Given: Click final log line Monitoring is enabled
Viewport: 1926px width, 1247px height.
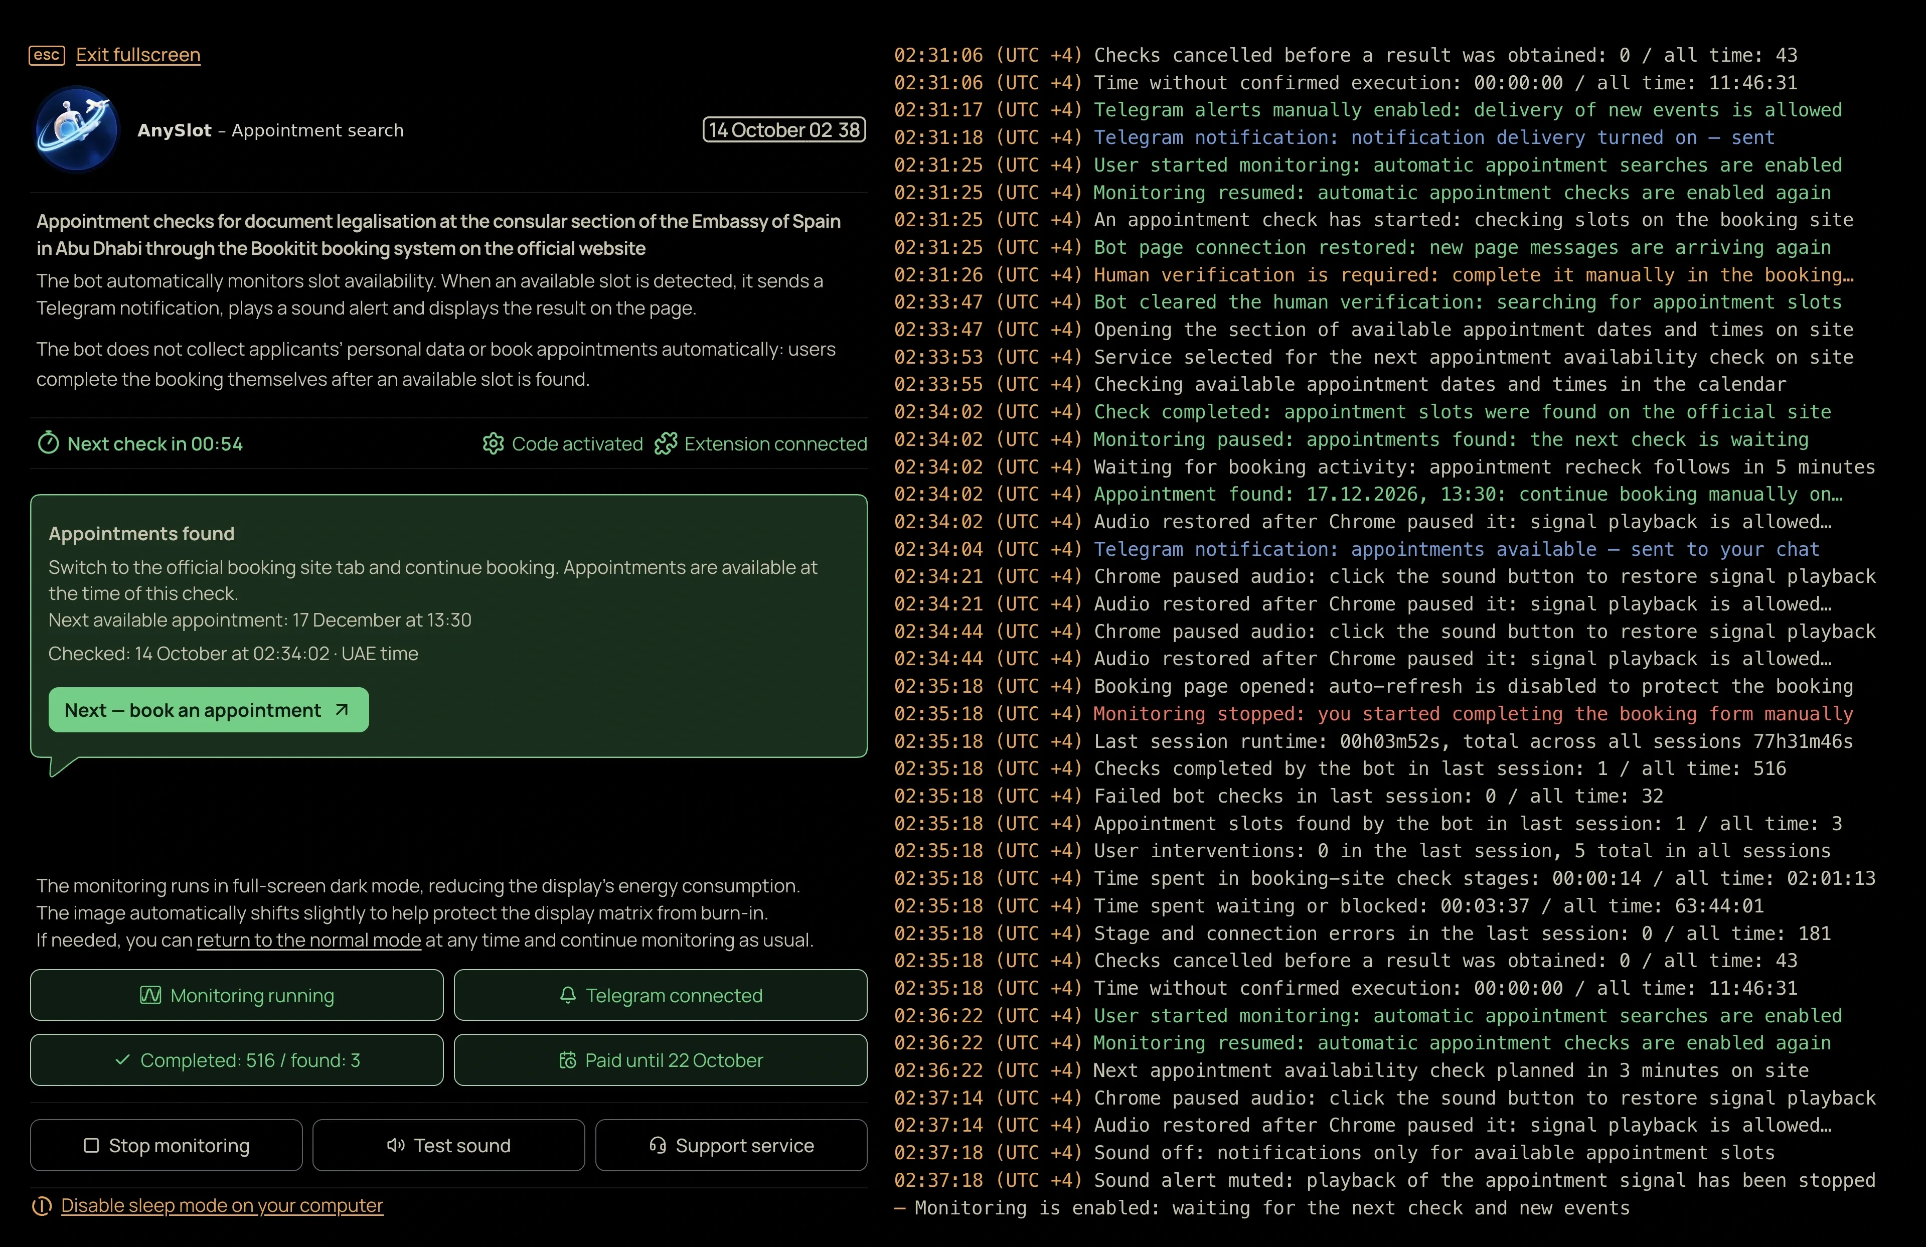Looking at the screenshot, I should click(x=1261, y=1207).
